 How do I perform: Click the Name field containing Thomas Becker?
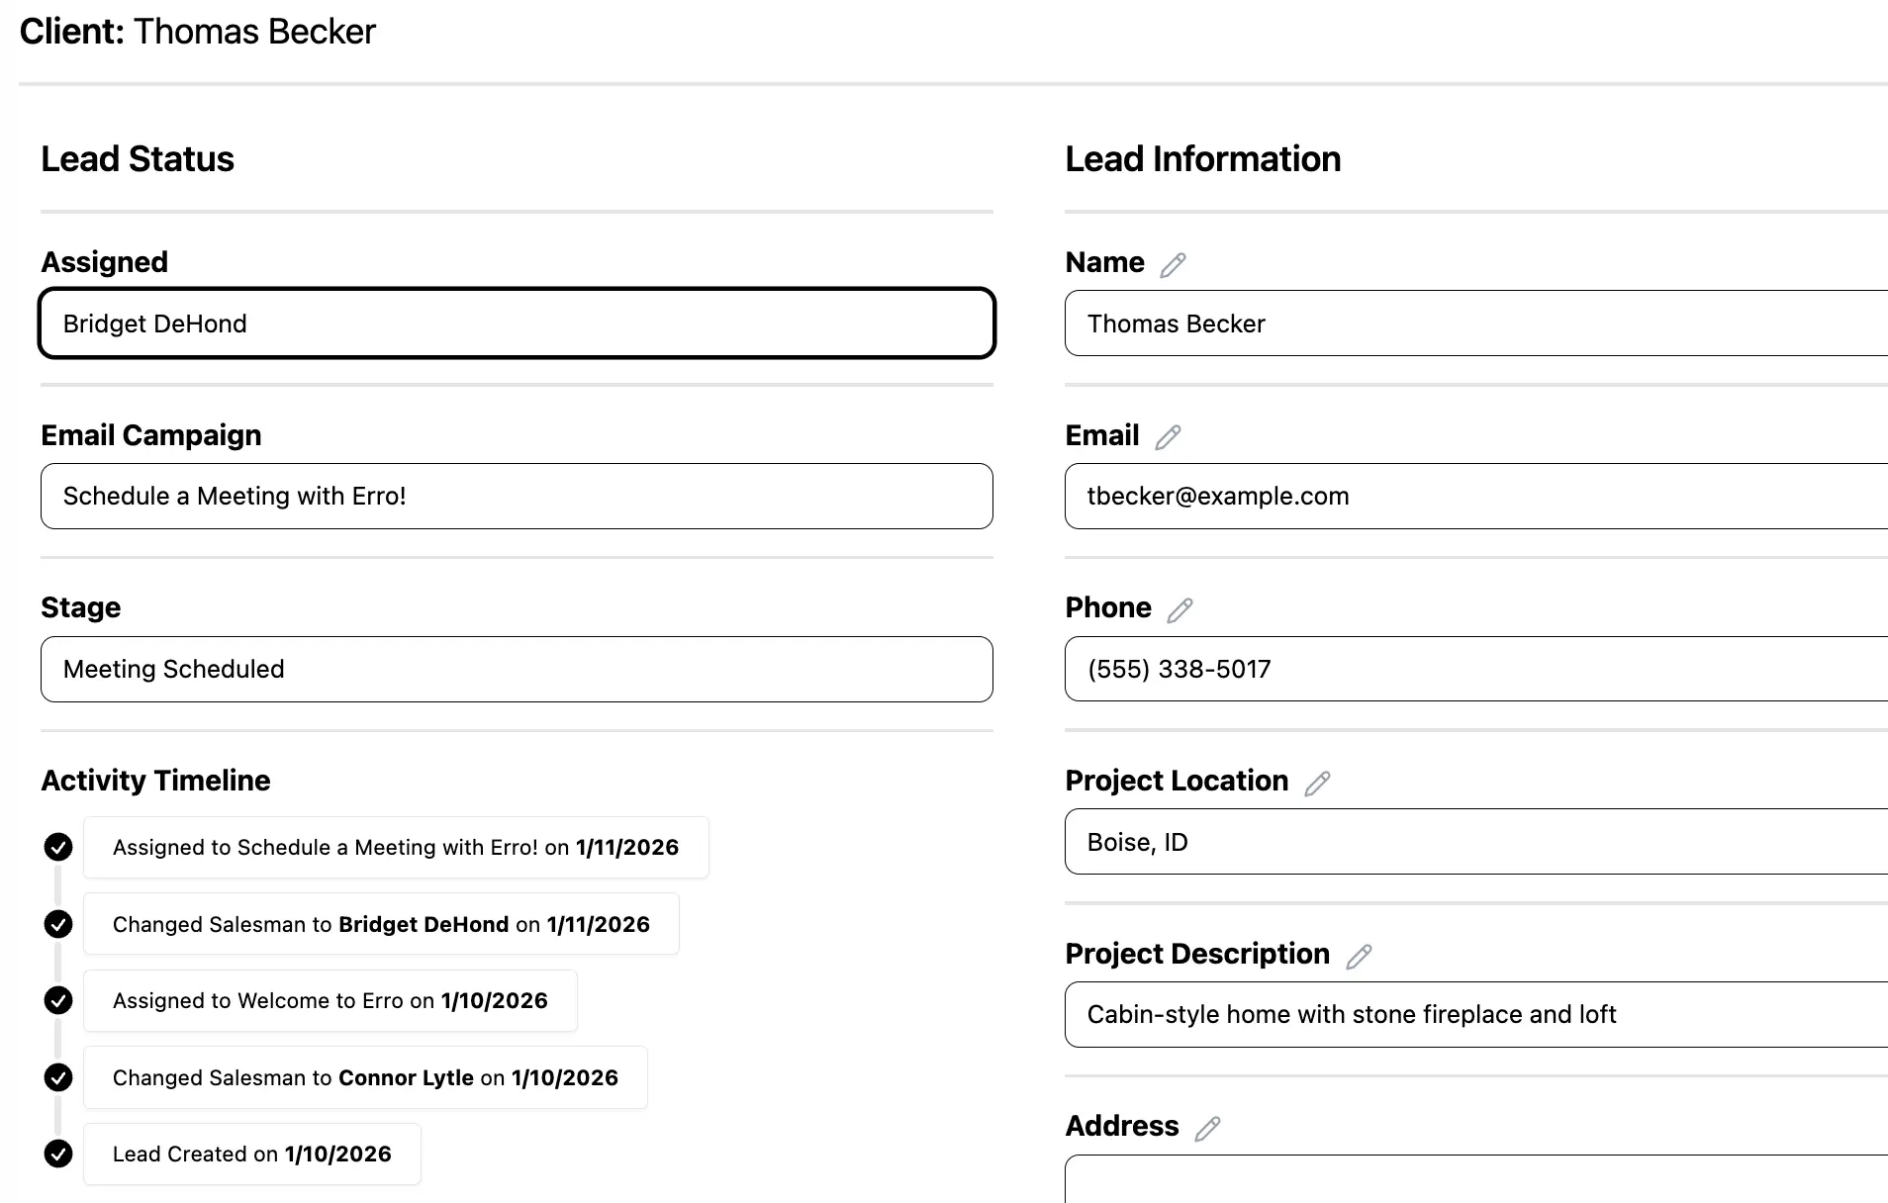coord(1474,324)
